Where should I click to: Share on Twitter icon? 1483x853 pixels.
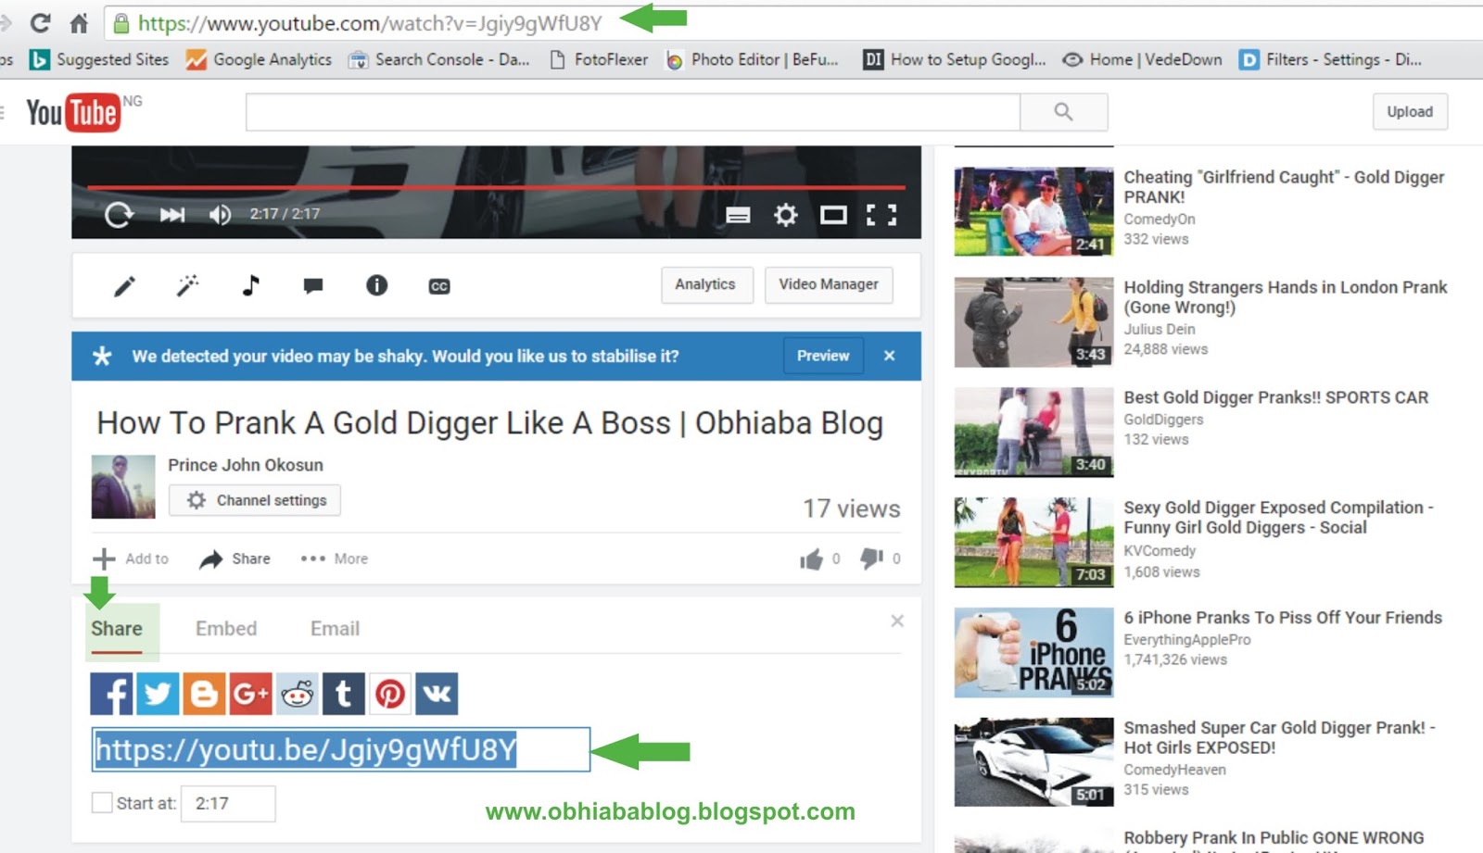[x=158, y=694]
